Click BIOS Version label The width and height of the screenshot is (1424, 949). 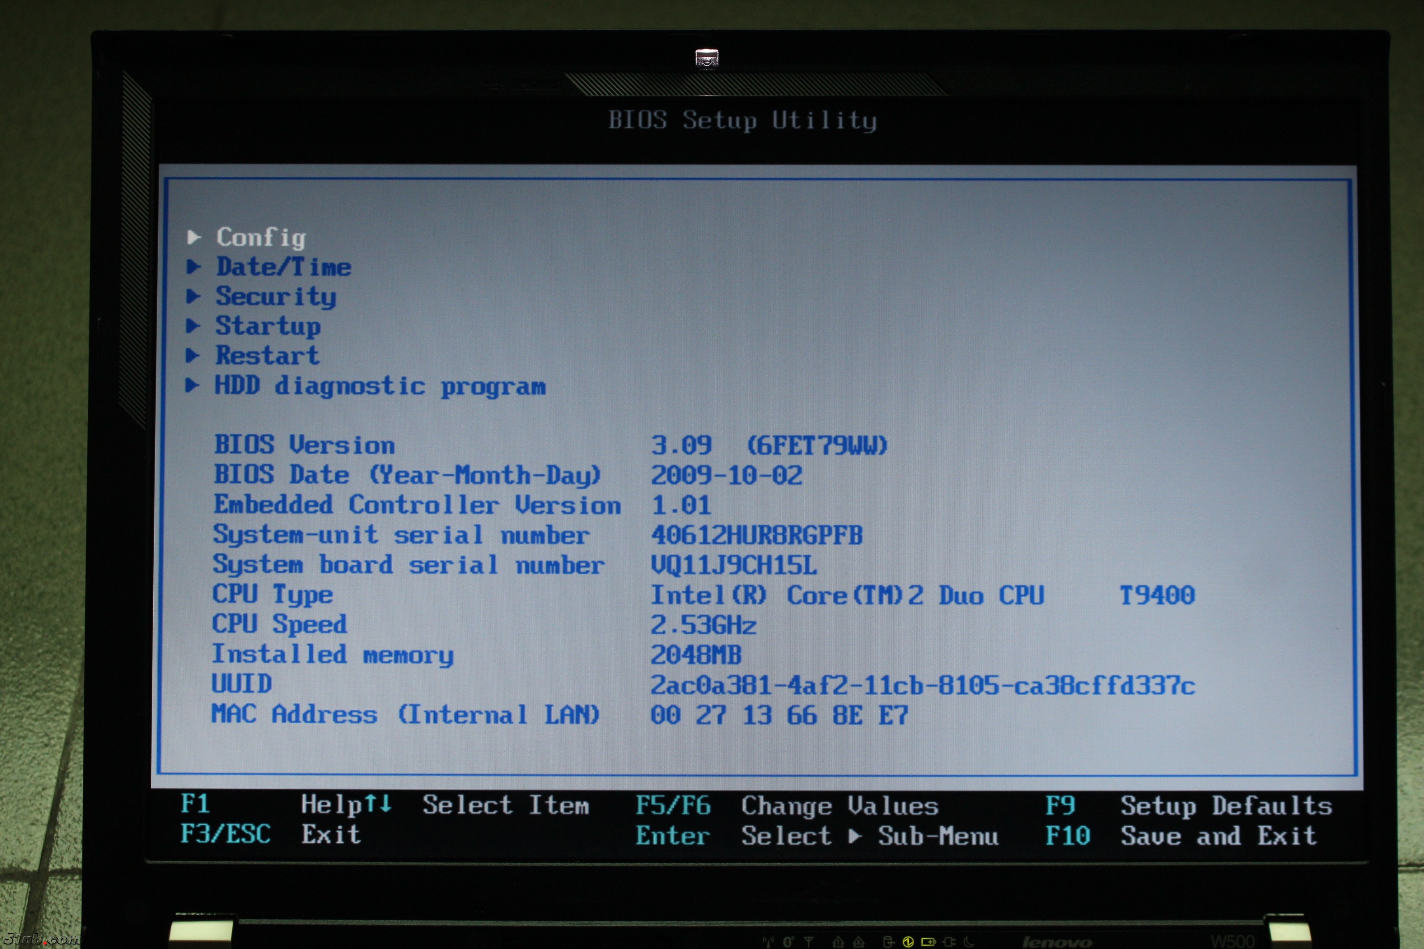click(304, 445)
